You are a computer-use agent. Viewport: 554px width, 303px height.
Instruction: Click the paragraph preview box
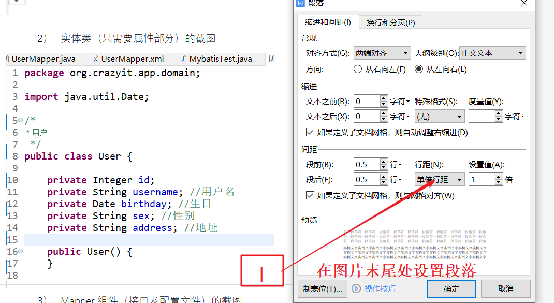pos(415,248)
